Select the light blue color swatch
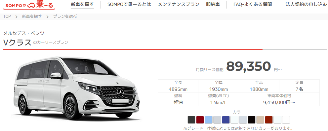Viewport: 328px width, 131px height. (209, 120)
